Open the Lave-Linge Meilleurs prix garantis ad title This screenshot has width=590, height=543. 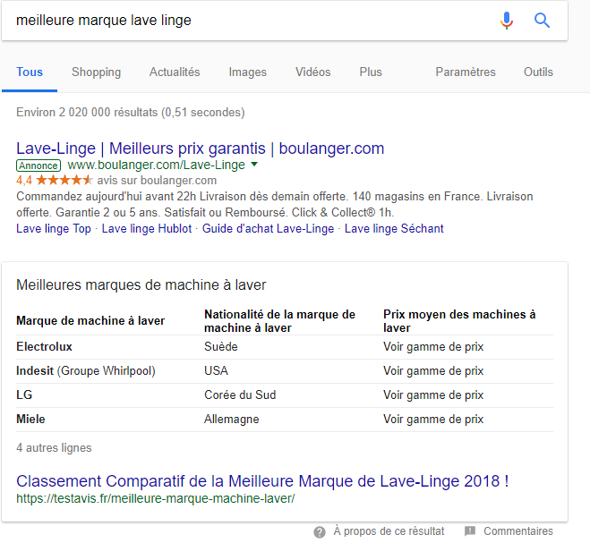(x=201, y=148)
